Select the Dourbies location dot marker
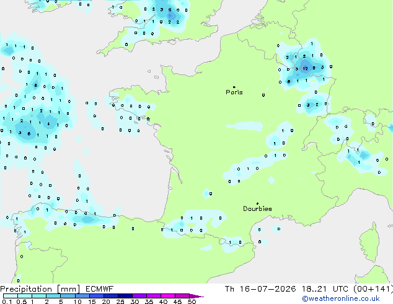The height and width of the screenshot is (304, 393). 257,203
